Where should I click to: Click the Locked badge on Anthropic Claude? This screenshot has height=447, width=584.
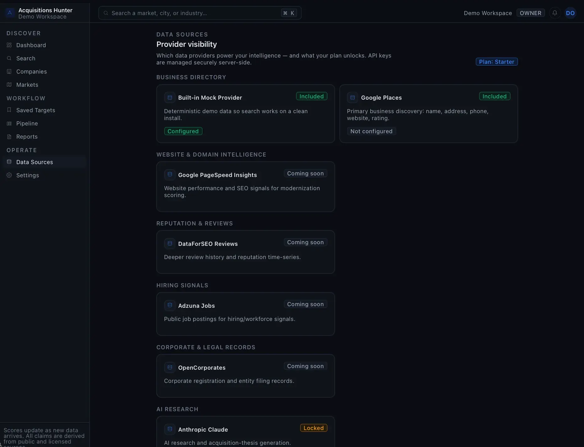313,428
